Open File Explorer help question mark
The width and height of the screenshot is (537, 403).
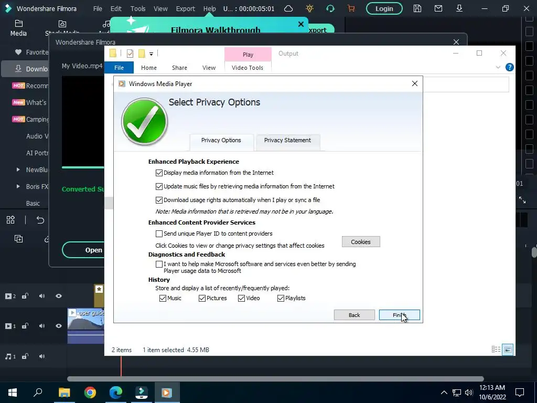(510, 68)
